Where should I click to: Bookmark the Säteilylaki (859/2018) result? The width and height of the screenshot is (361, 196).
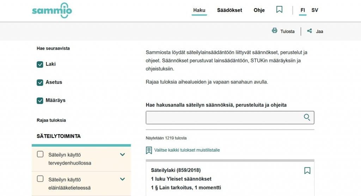[x=307, y=171]
